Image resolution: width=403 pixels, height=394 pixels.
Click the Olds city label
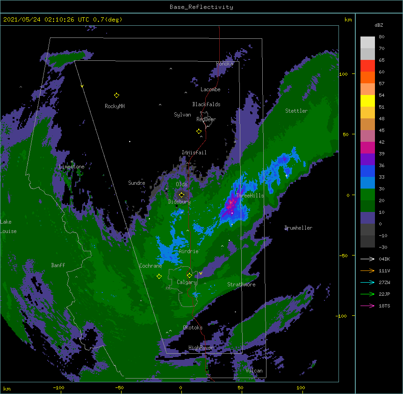pyautogui.click(x=181, y=184)
